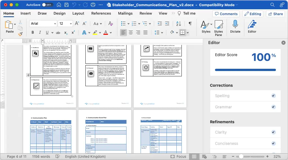Click Tell me search box
The image size is (288, 160).
pyautogui.click(x=187, y=13)
